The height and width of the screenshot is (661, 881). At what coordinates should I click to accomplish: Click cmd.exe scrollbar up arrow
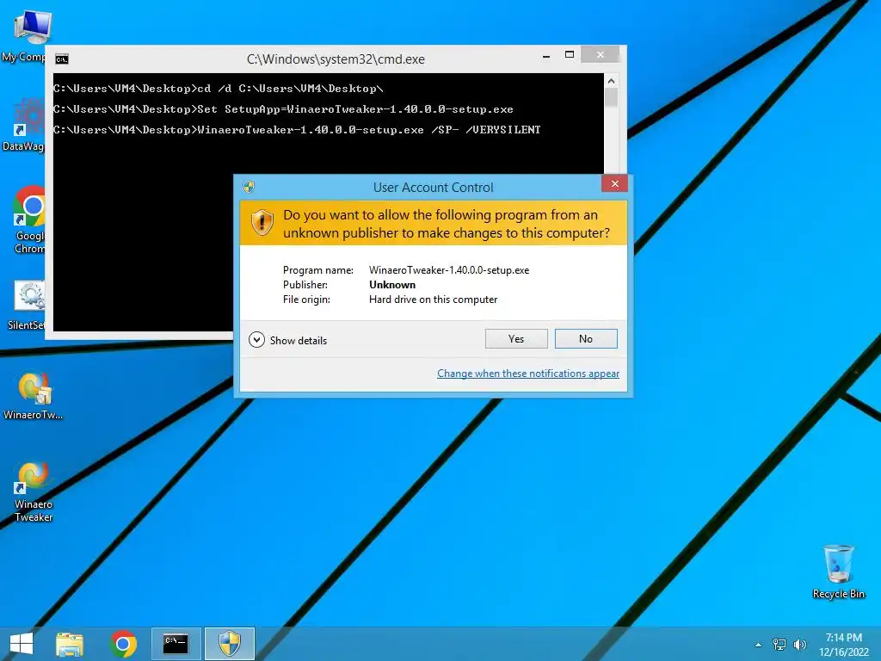coord(612,81)
